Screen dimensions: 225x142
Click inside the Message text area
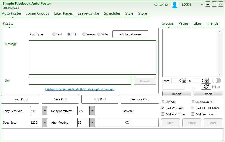92,58
